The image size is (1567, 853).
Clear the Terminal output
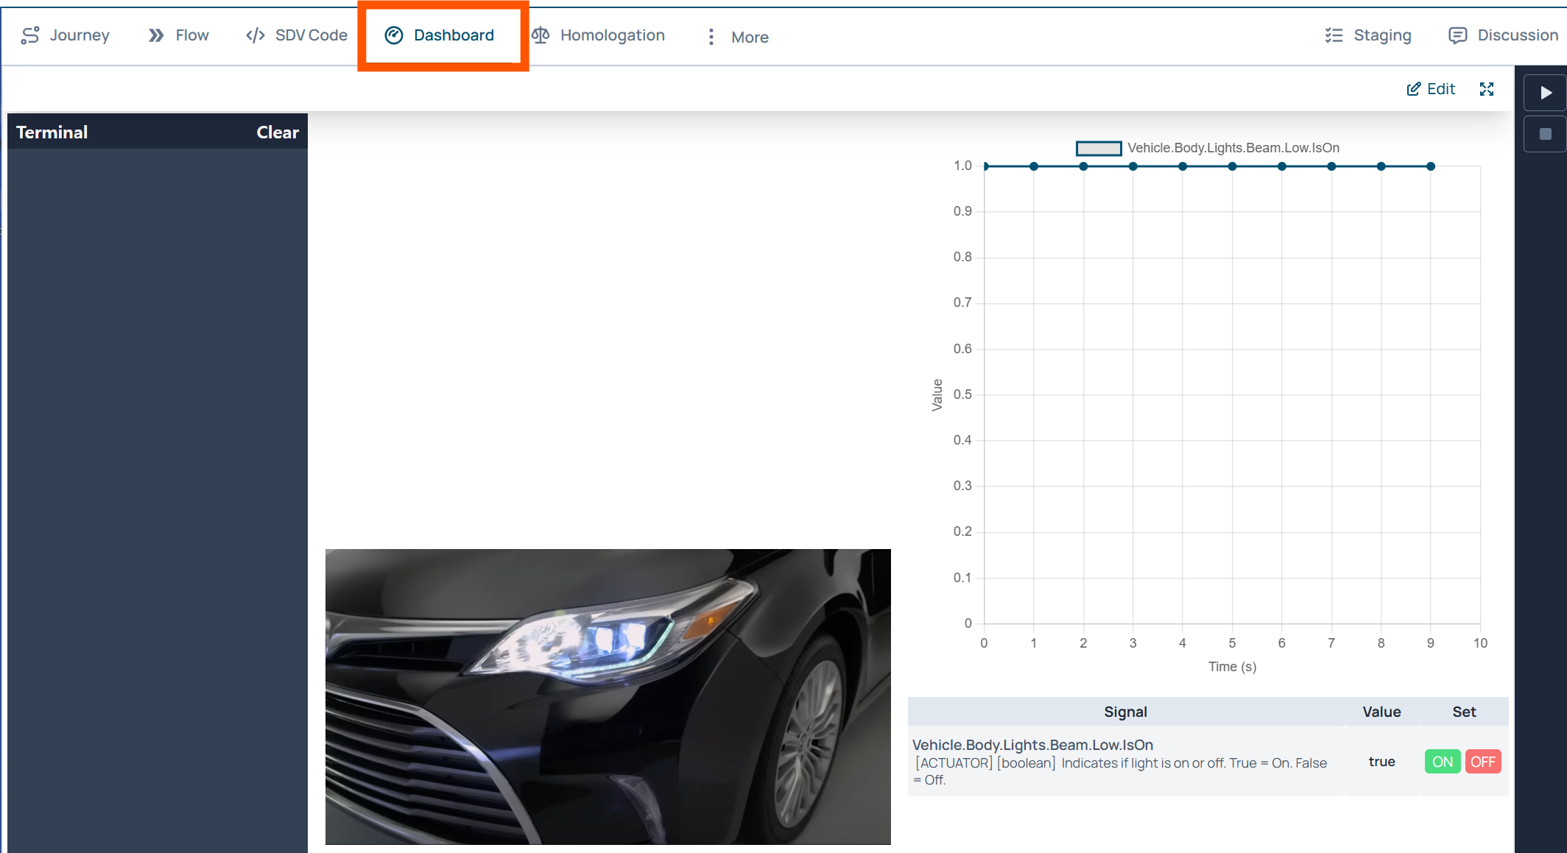[x=277, y=132]
